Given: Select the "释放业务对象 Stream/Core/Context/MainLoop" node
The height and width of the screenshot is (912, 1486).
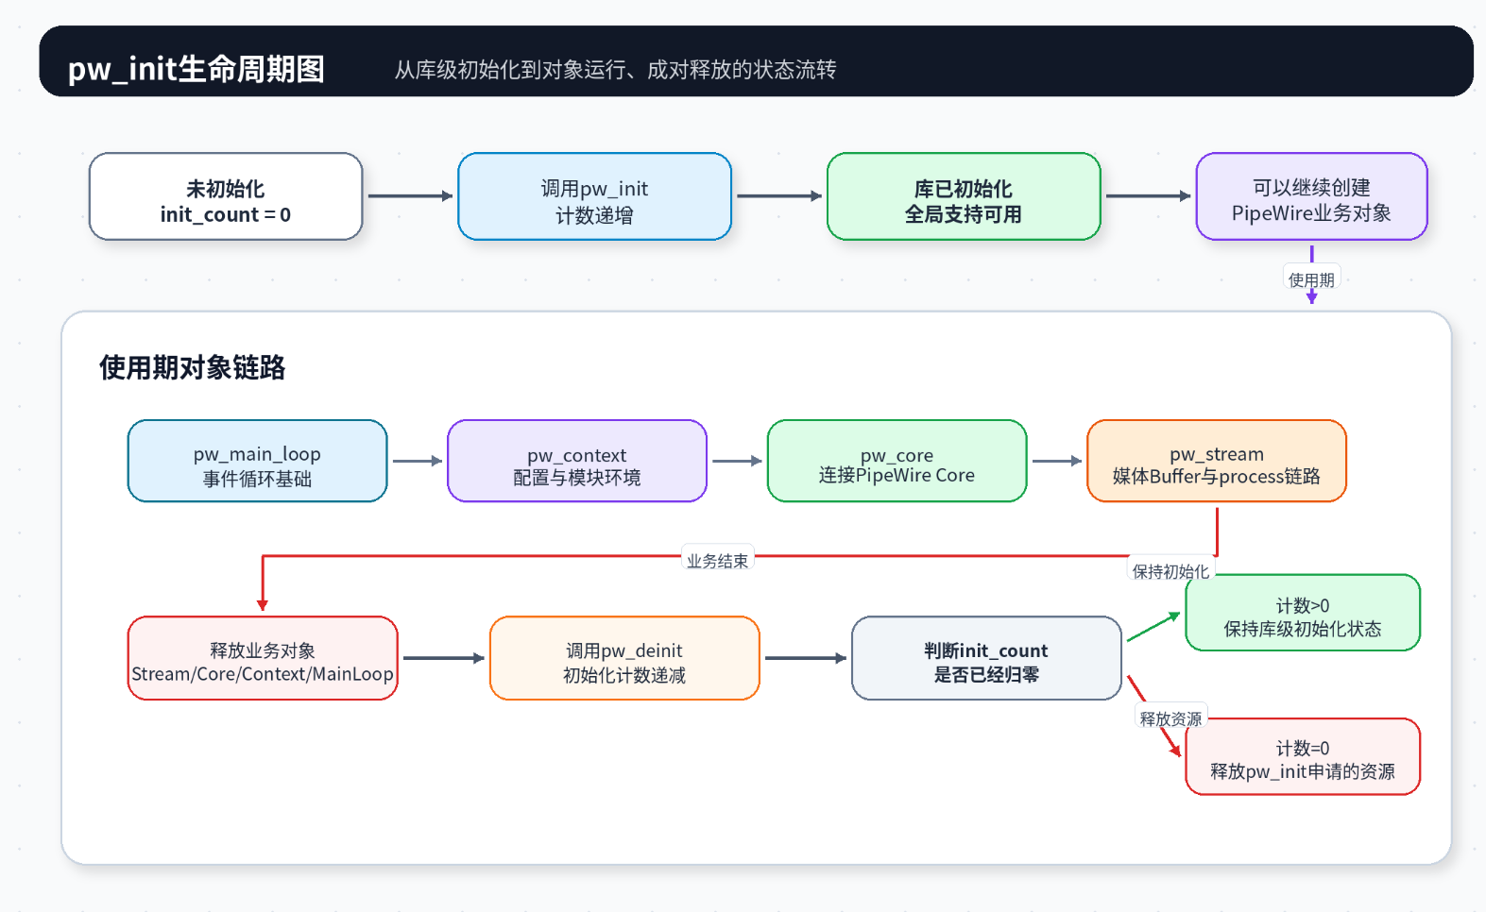Looking at the screenshot, I should click(263, 658).
